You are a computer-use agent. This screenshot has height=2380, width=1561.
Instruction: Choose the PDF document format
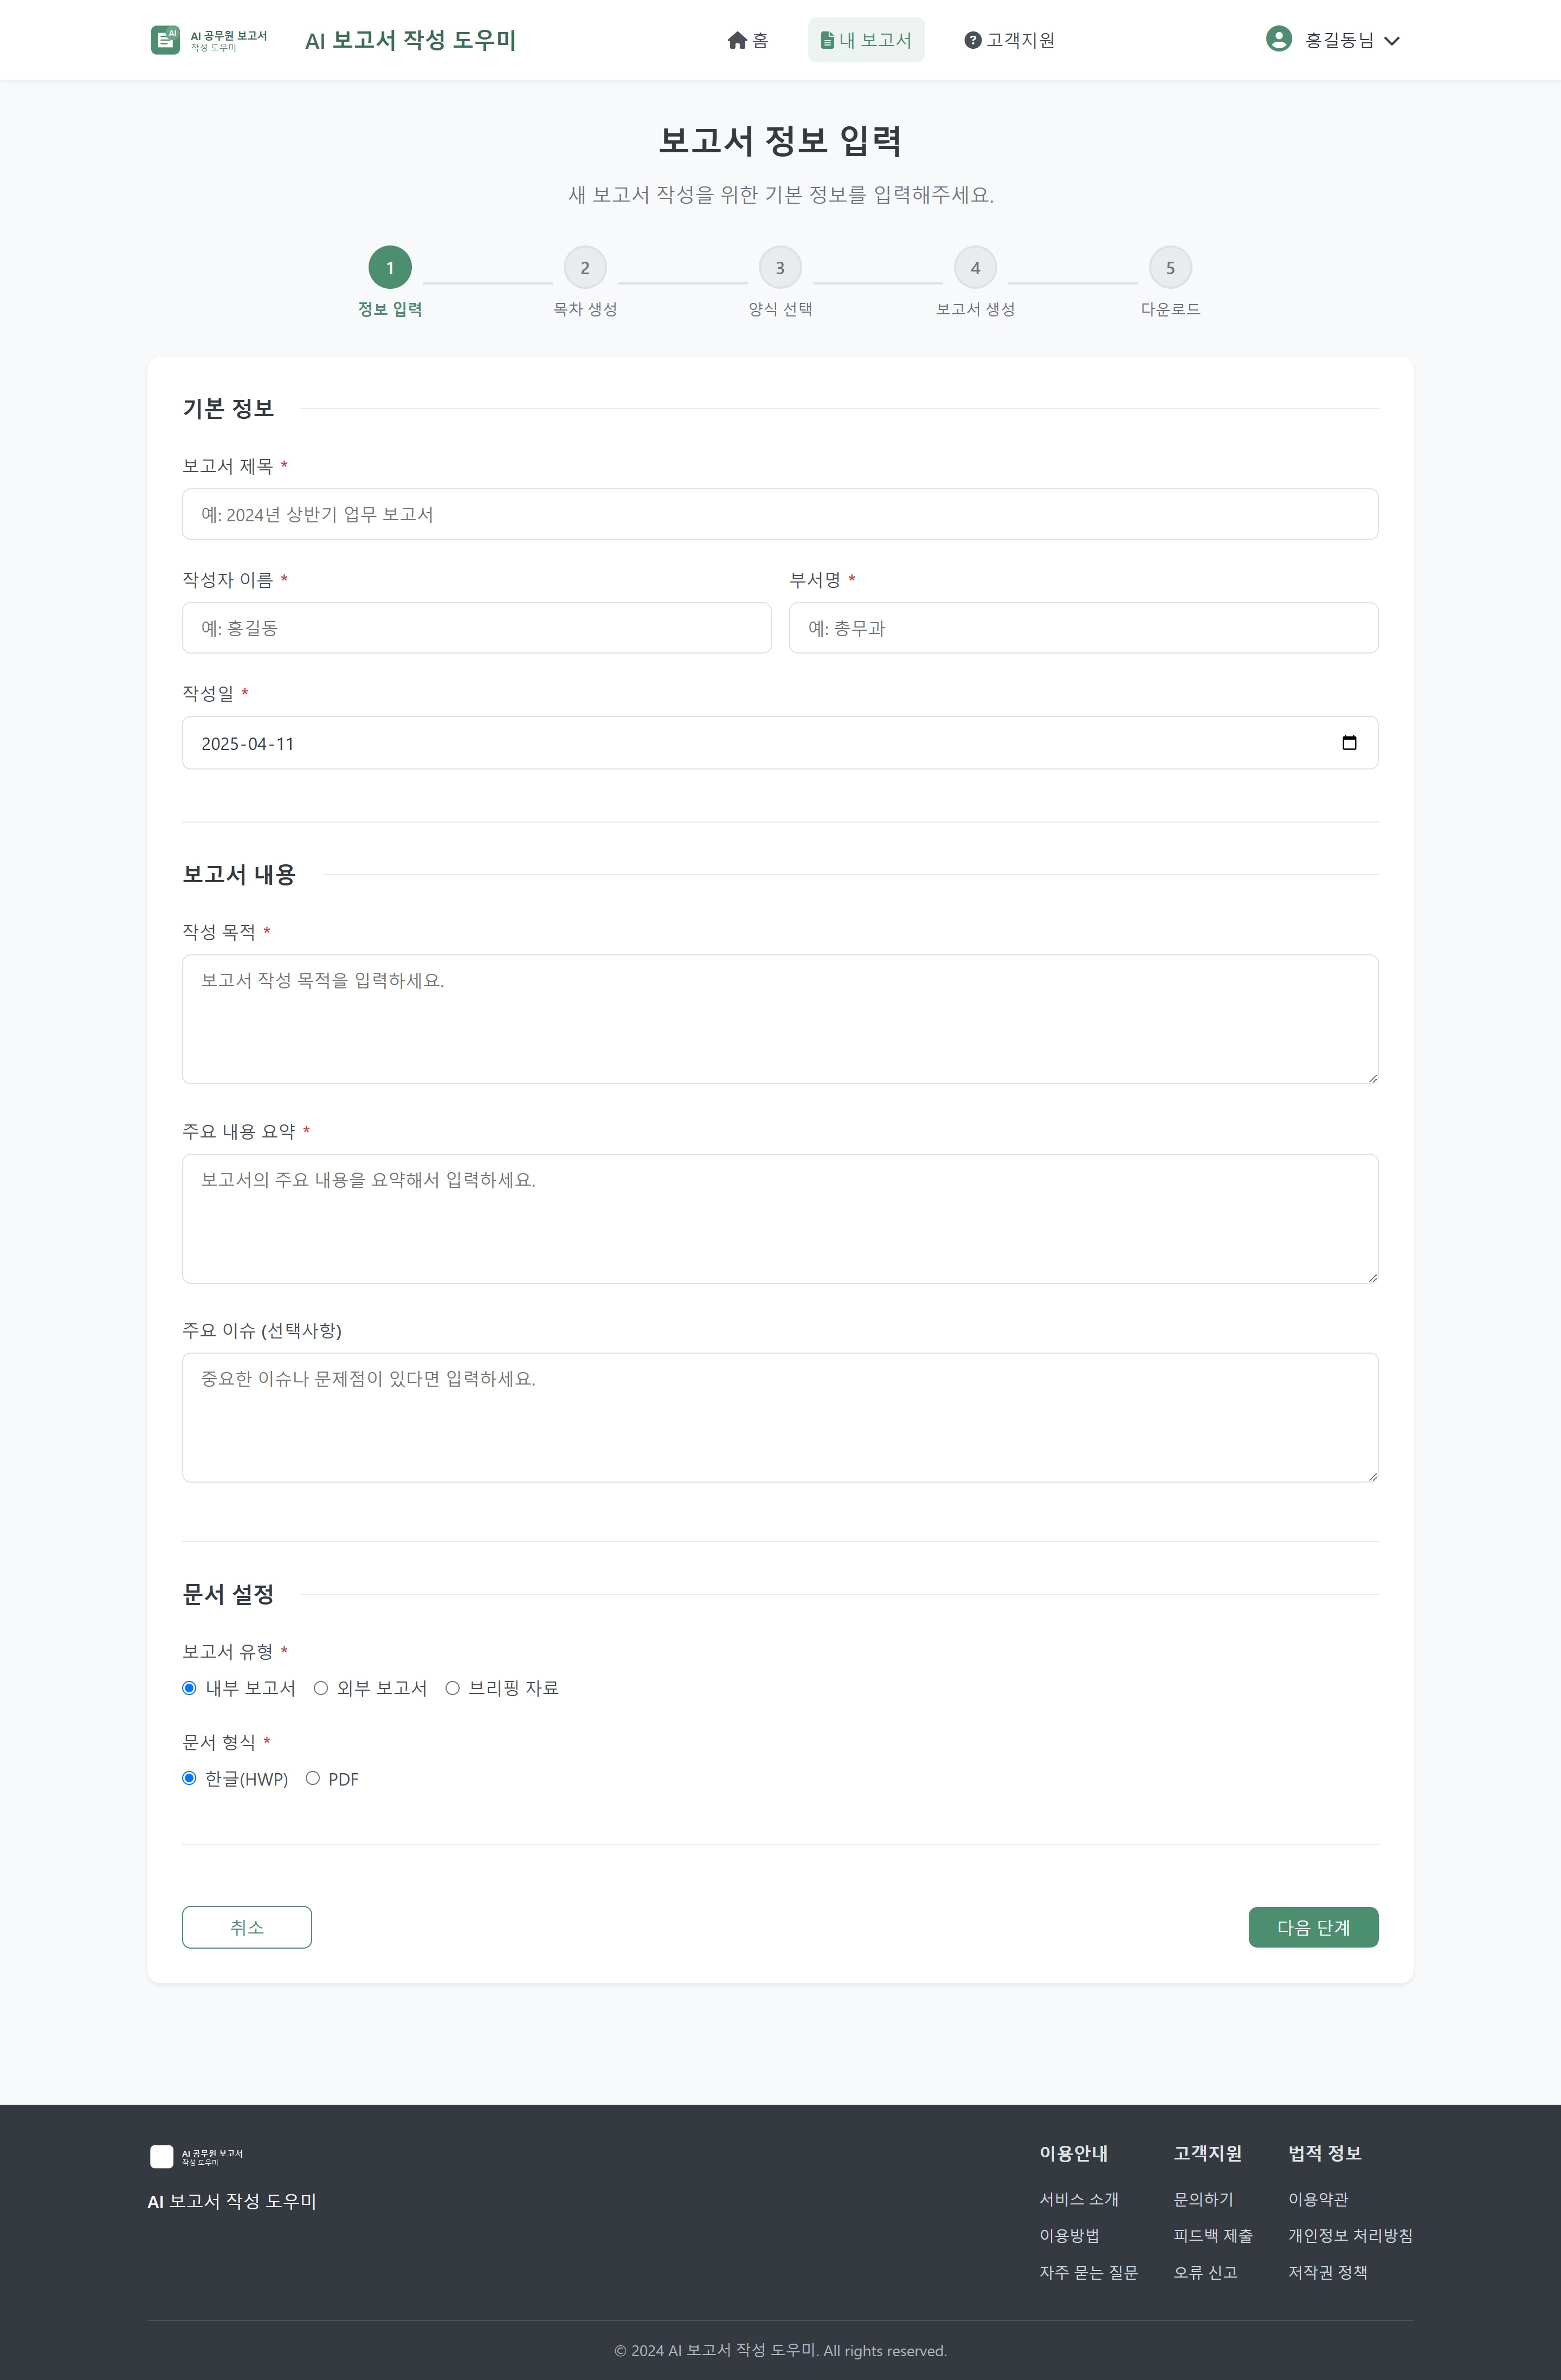pos(312,1778)
